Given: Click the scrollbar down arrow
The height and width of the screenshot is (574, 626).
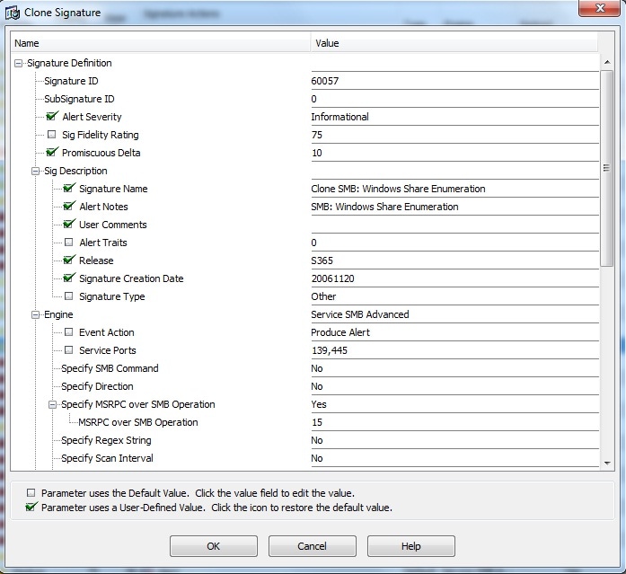Looking at the screenshot, I should pyautogui.click(x=607, y=463).
